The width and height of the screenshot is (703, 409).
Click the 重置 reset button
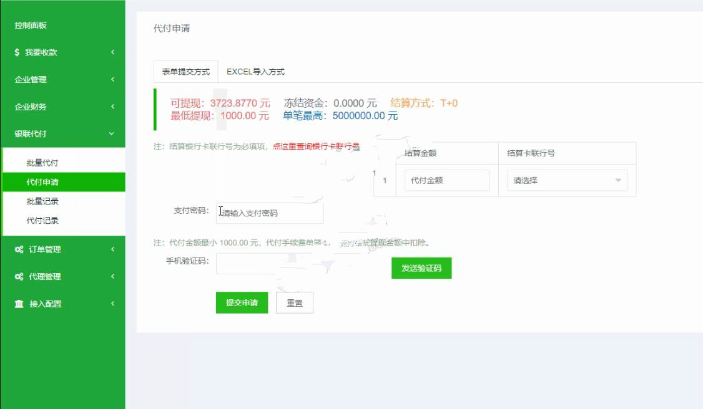(294, 302)
